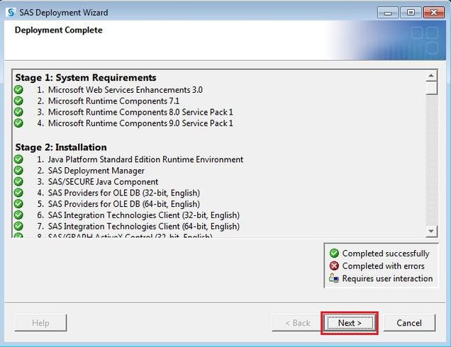Screen dimensions: 451x347
Task: Click the legend's green Completed successfully icon
Action: tap(334, 254)
